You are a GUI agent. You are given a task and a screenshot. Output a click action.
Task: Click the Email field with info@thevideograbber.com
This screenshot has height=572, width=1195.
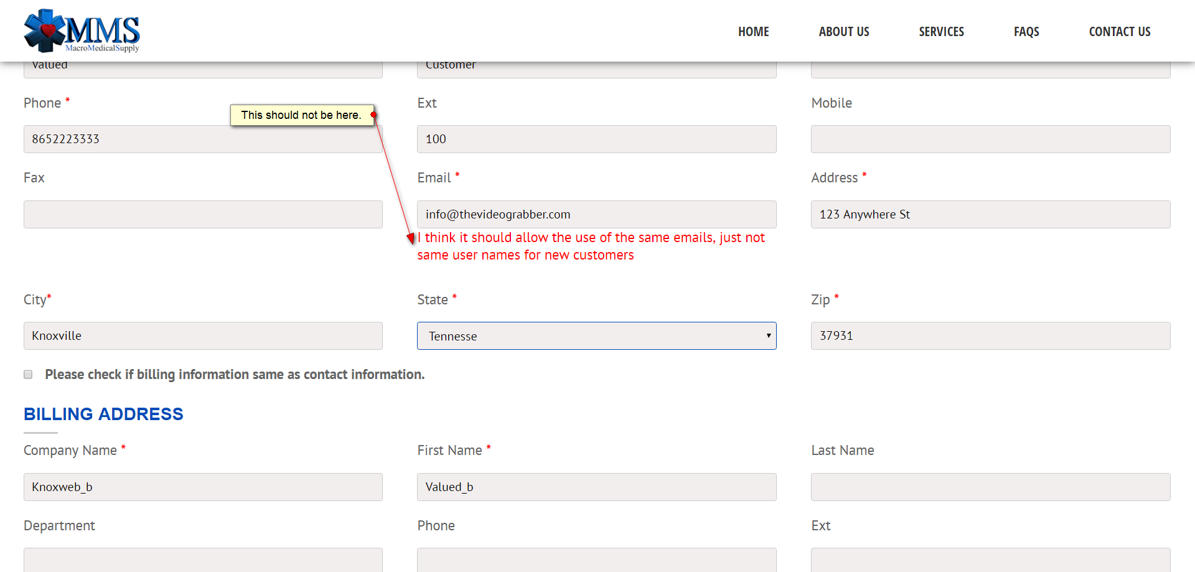click(x=596, y=215)
